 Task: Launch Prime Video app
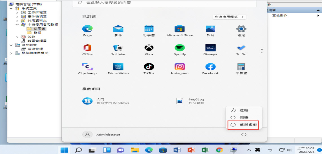pyautogui.click(x=118, y=69)
